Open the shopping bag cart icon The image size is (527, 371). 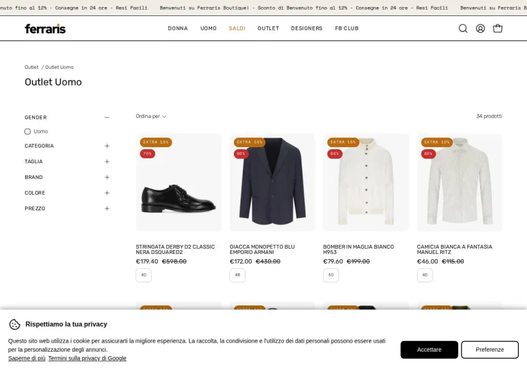tap(497, 28)
